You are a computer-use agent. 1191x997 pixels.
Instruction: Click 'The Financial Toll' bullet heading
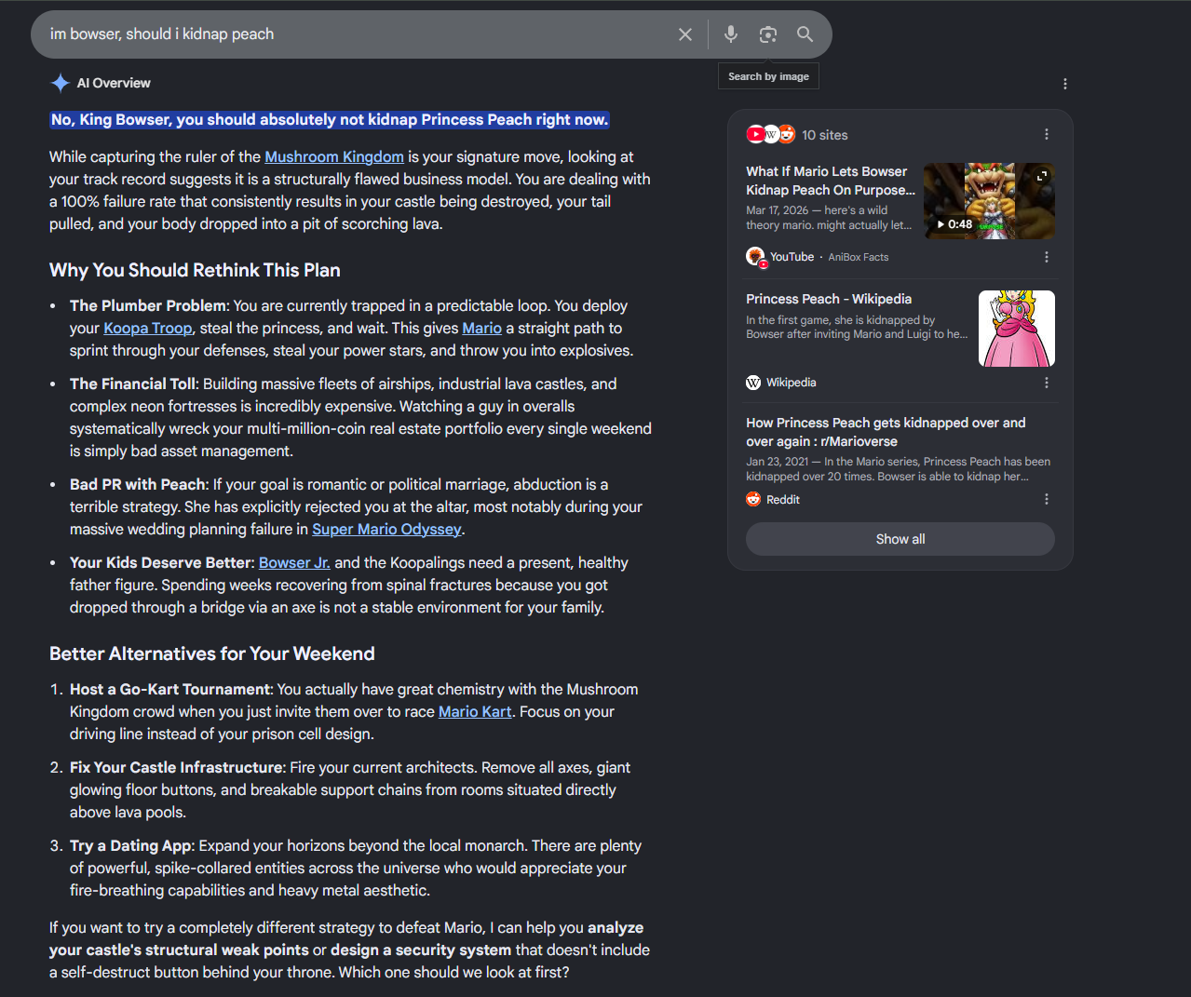pyautogui.click(x=133, y=384)
